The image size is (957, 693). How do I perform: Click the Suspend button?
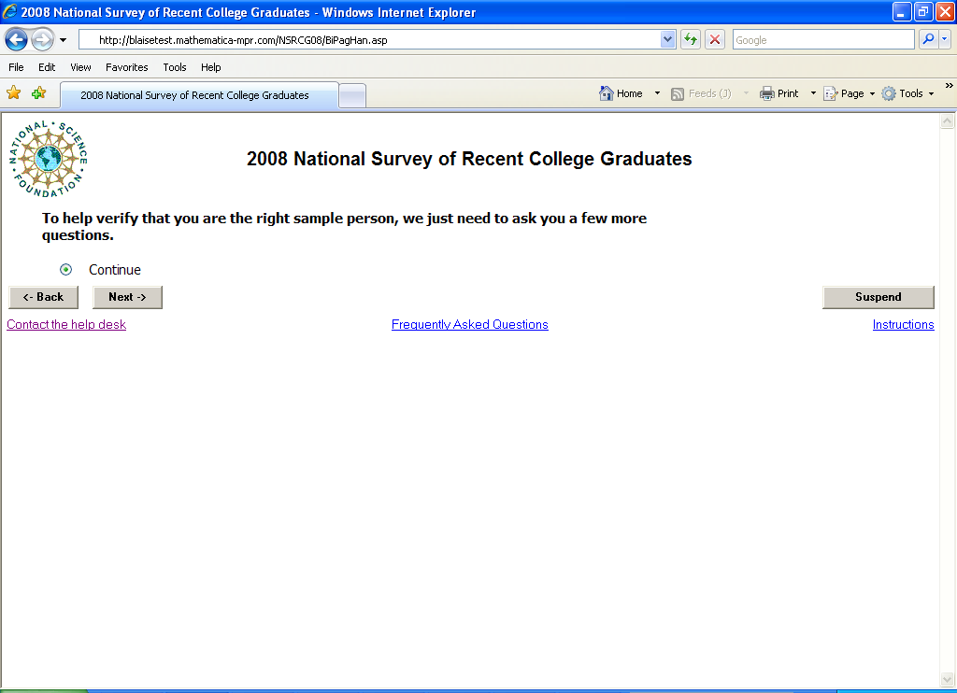point(878,297)
